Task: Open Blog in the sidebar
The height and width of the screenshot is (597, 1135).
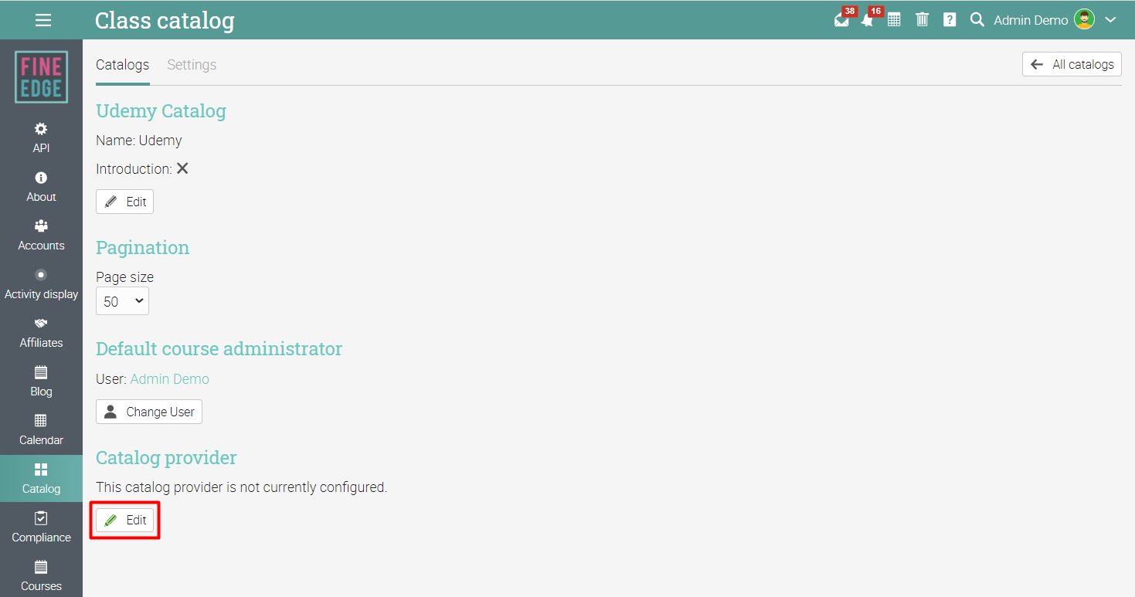Action: click(41, 382)
